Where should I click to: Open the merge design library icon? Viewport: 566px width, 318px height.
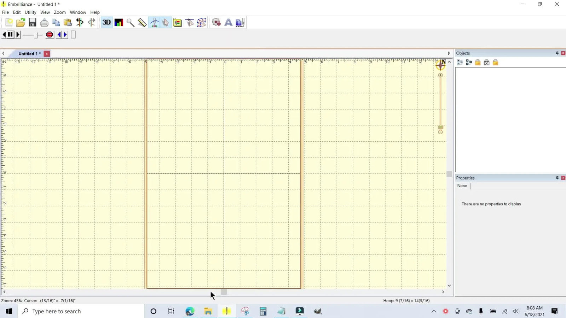tap(216, 23)
